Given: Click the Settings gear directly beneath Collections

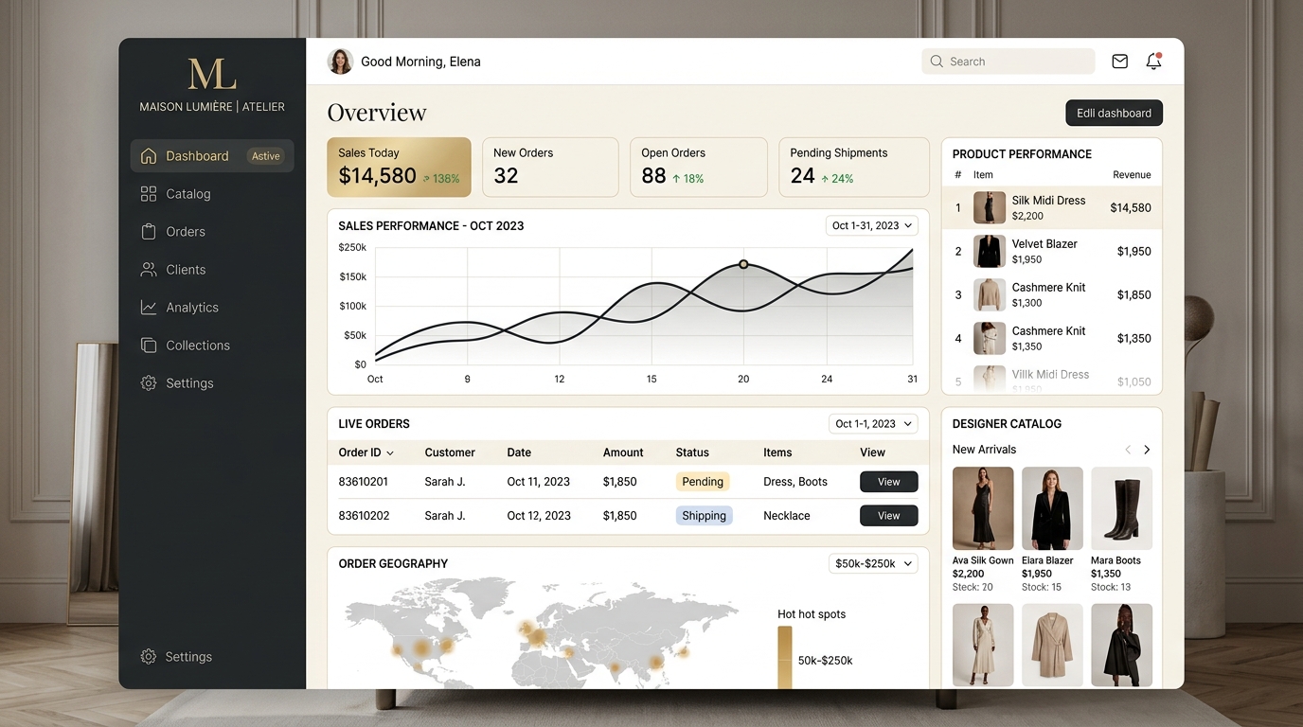Looking at the screenshot, I should pos(149,383).
